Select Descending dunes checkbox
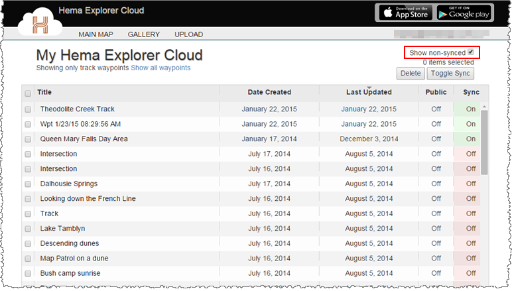 tap(28, 244)
